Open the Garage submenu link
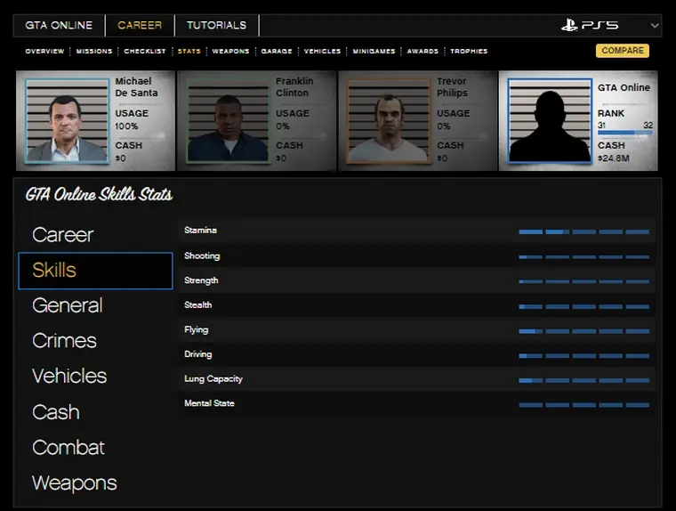Viewport: 676px width, 511px height. click(277, 52)
